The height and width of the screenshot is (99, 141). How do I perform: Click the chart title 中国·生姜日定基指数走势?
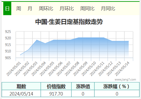(x=69, y=22)
